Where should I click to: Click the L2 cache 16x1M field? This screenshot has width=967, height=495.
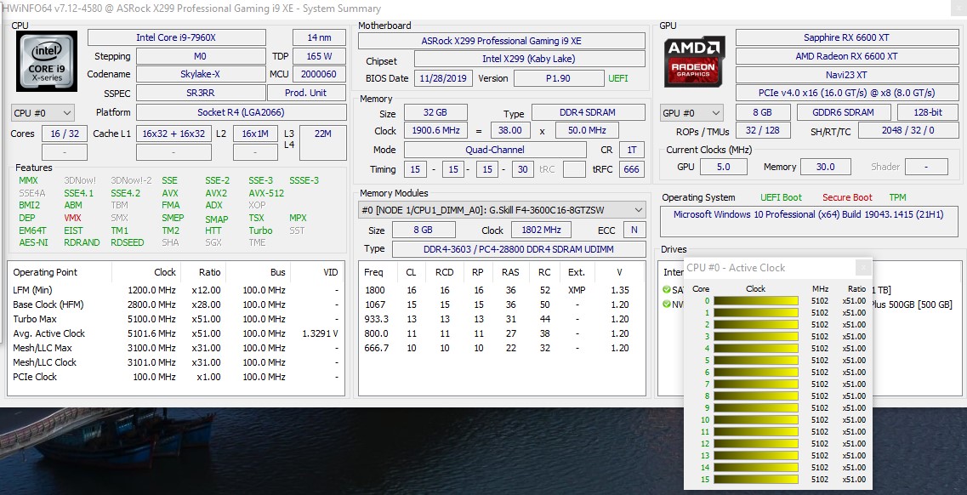255,134
